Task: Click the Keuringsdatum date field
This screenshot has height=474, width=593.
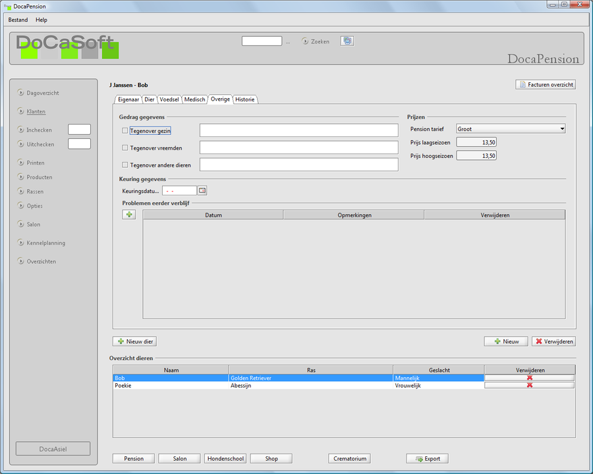Action: (x=180, y=191)
